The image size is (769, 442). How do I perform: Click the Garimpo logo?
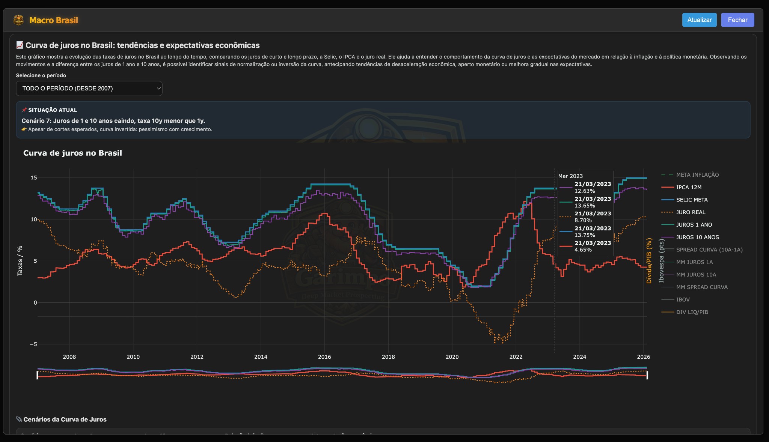coord(19,20)
